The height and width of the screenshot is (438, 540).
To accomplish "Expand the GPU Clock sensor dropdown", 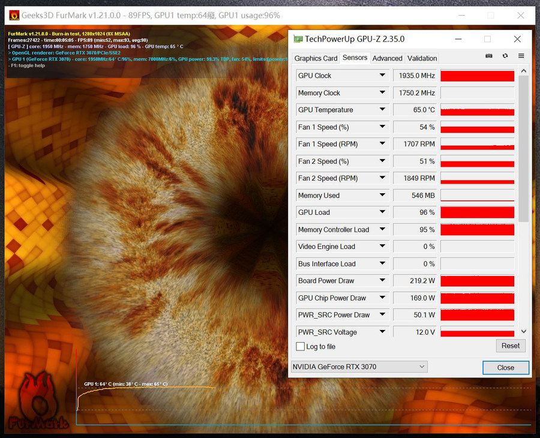I will (382, 76).
